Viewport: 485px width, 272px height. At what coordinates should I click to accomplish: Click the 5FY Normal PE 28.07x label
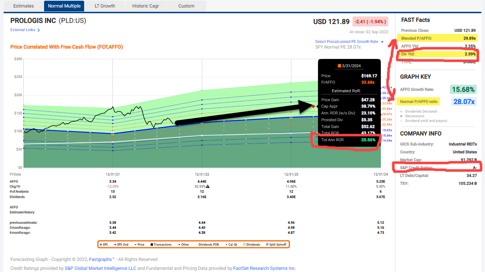point(338,47)
